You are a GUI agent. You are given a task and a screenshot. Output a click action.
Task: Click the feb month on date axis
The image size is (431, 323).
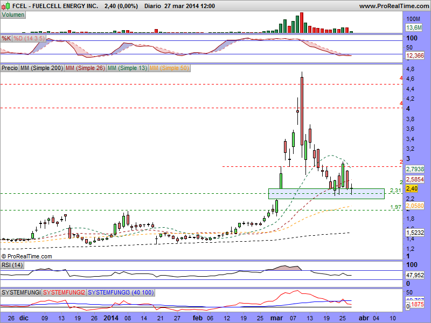pos(198,318)
